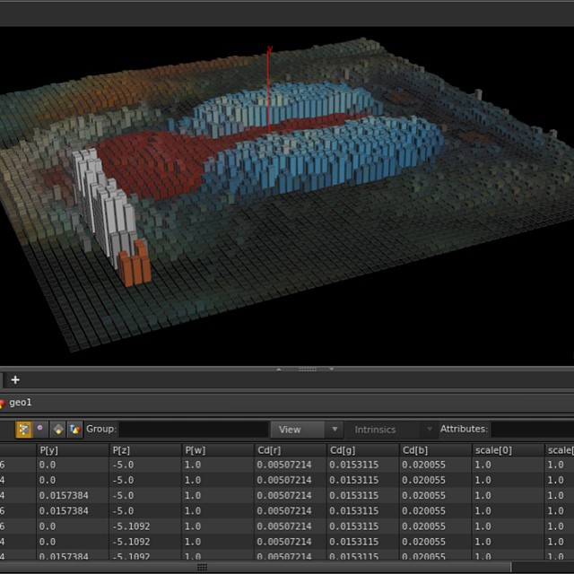Select the Cd[g] column header
This screenshot has width=574, height=574.
coord(343,449)
